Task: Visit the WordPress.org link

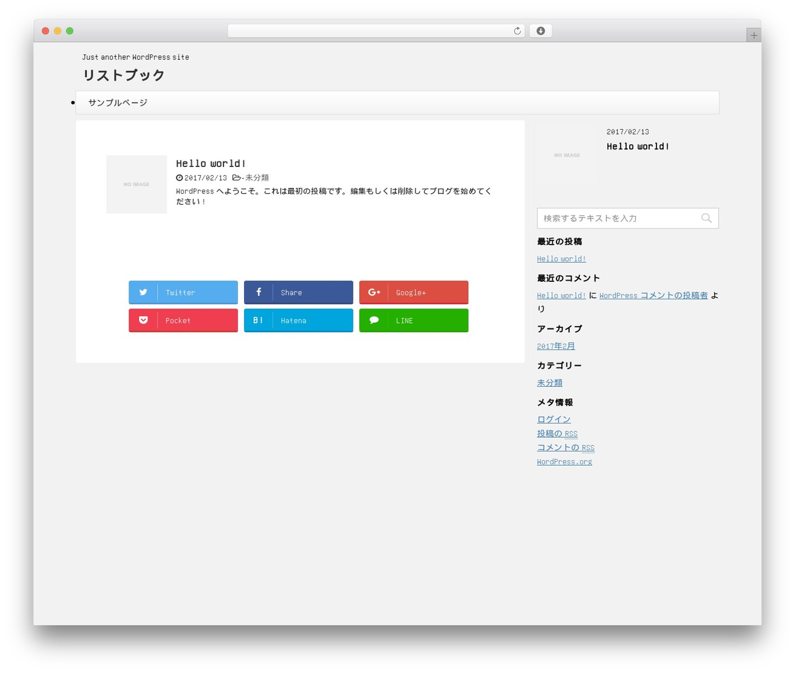Action: point(565,462)
